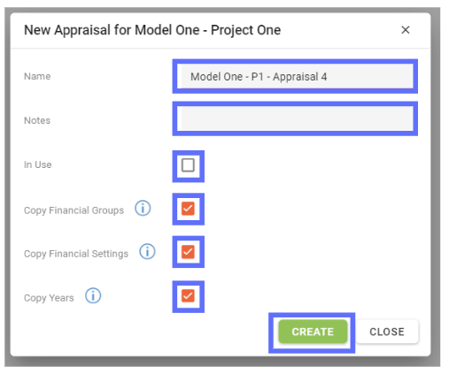Screen dimensions: 449x374
Task: Click the Copy Years label text
Action: click(49, 298)
